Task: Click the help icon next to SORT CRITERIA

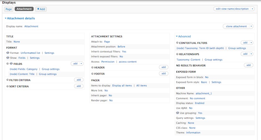Action: tap(7, 86)
